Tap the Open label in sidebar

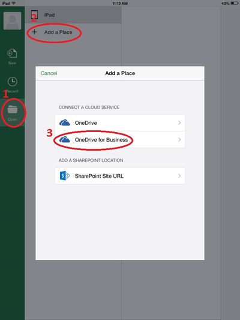click(12, 119)
